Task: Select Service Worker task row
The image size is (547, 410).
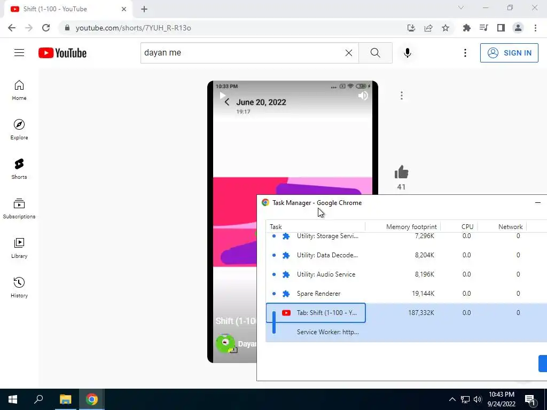Action: coord(407,332)
